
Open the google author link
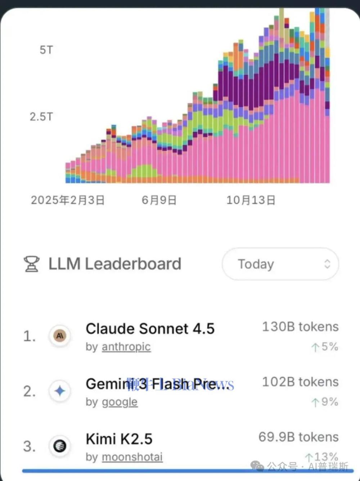coord(120,402)
